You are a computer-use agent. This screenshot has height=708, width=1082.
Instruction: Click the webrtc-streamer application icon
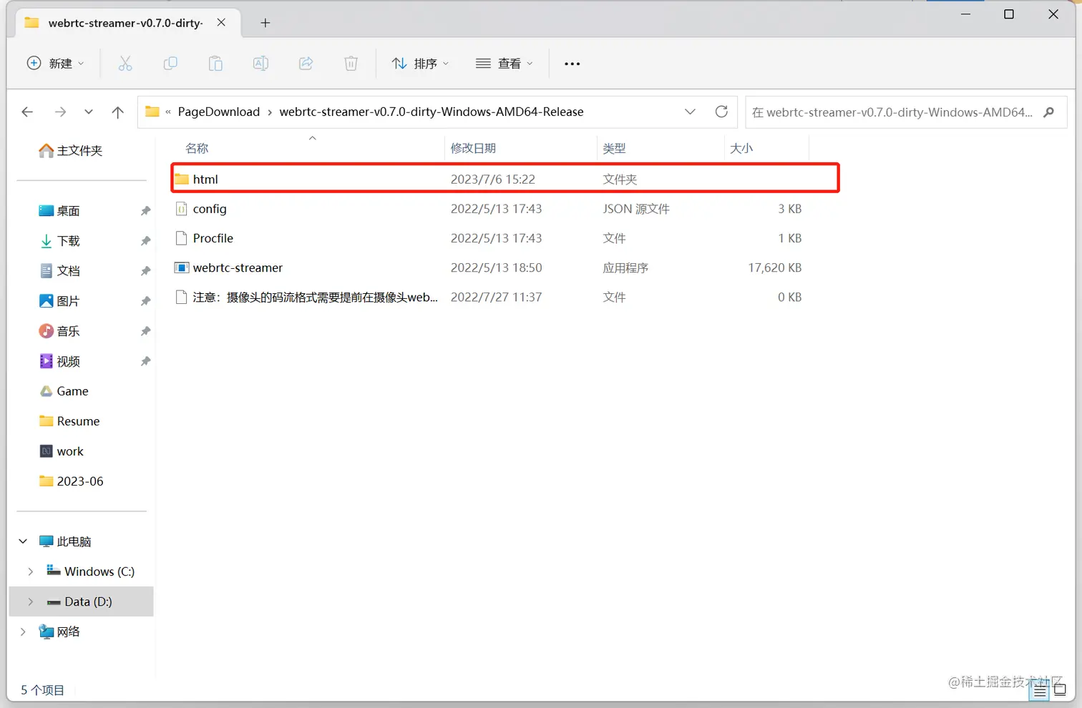182,267
